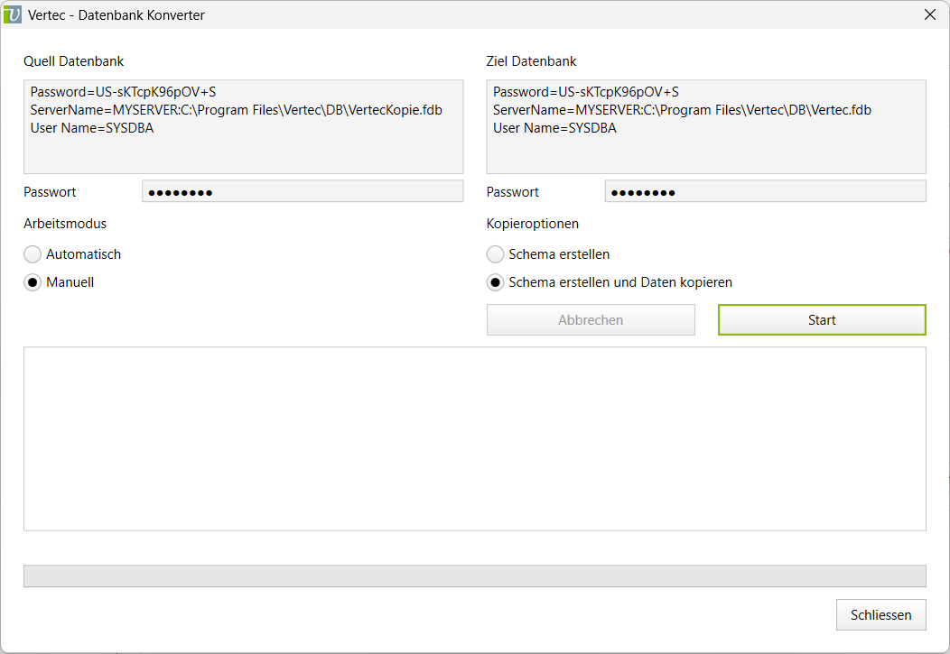Click User Name=SYSDBA line in Quell Datenbank

[92, 128]
